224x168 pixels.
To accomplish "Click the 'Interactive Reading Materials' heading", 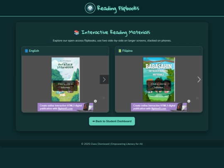I will (116, 33).
